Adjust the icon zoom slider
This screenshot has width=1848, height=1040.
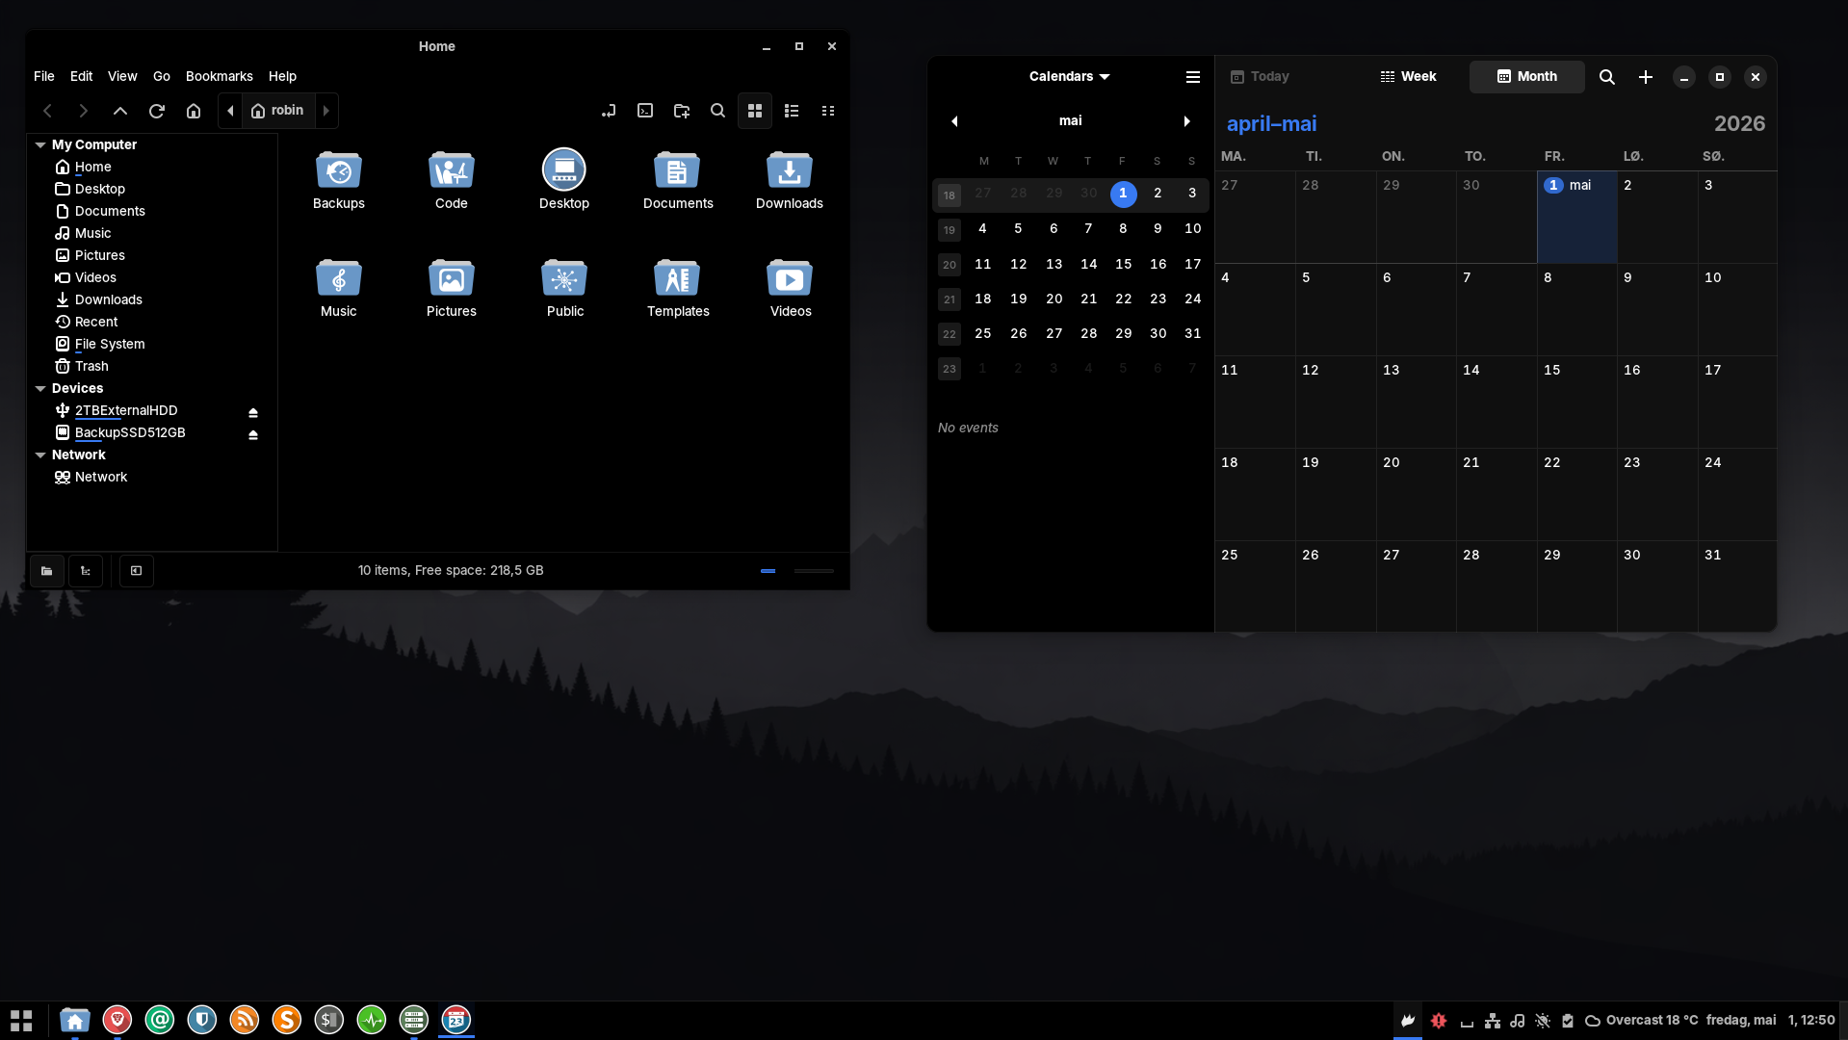coord(796,571)
